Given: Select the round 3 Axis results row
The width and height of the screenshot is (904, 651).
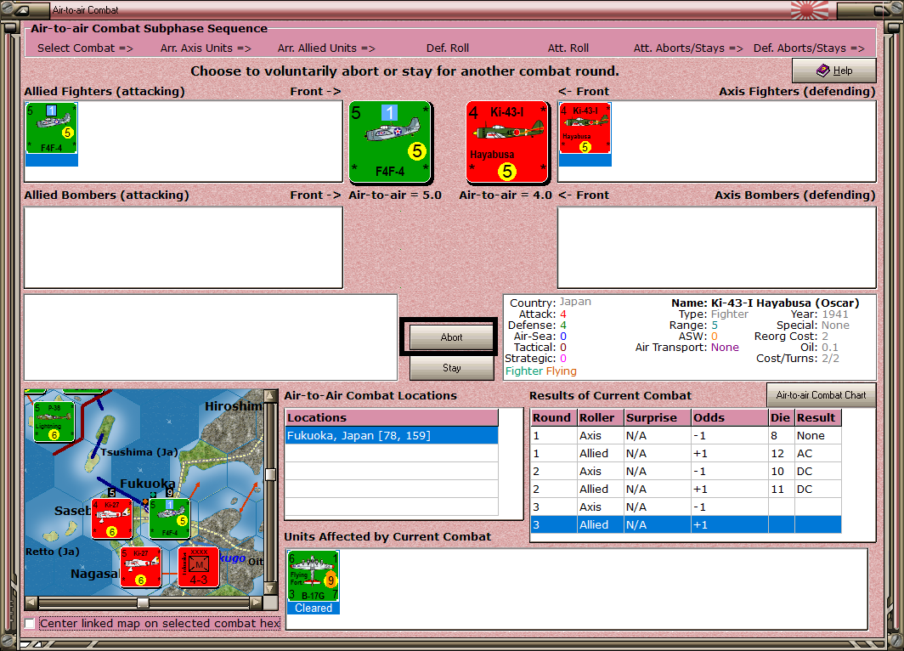Looking at the screenshot, I should tap(686, 507).
